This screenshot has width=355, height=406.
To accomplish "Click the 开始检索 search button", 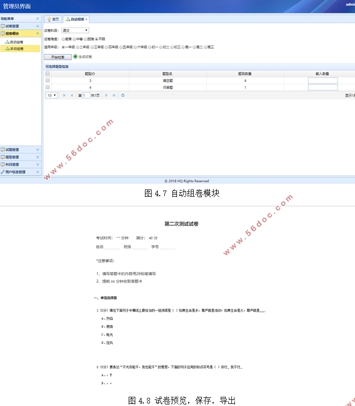I will tap(57, 57).
